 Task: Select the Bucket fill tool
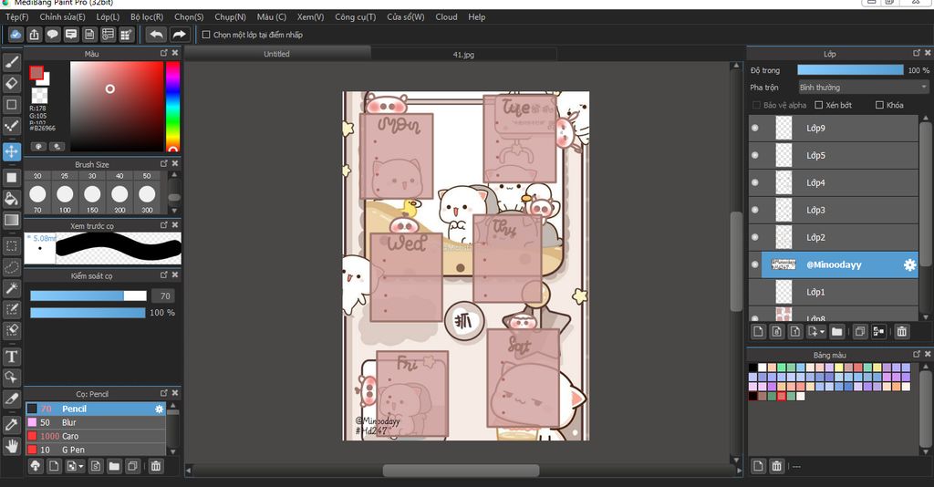tap(11, 199)
